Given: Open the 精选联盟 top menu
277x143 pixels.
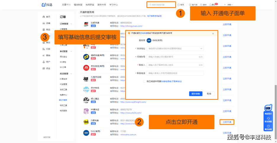Looking at the screenshot, I should (x=78, y=5).
